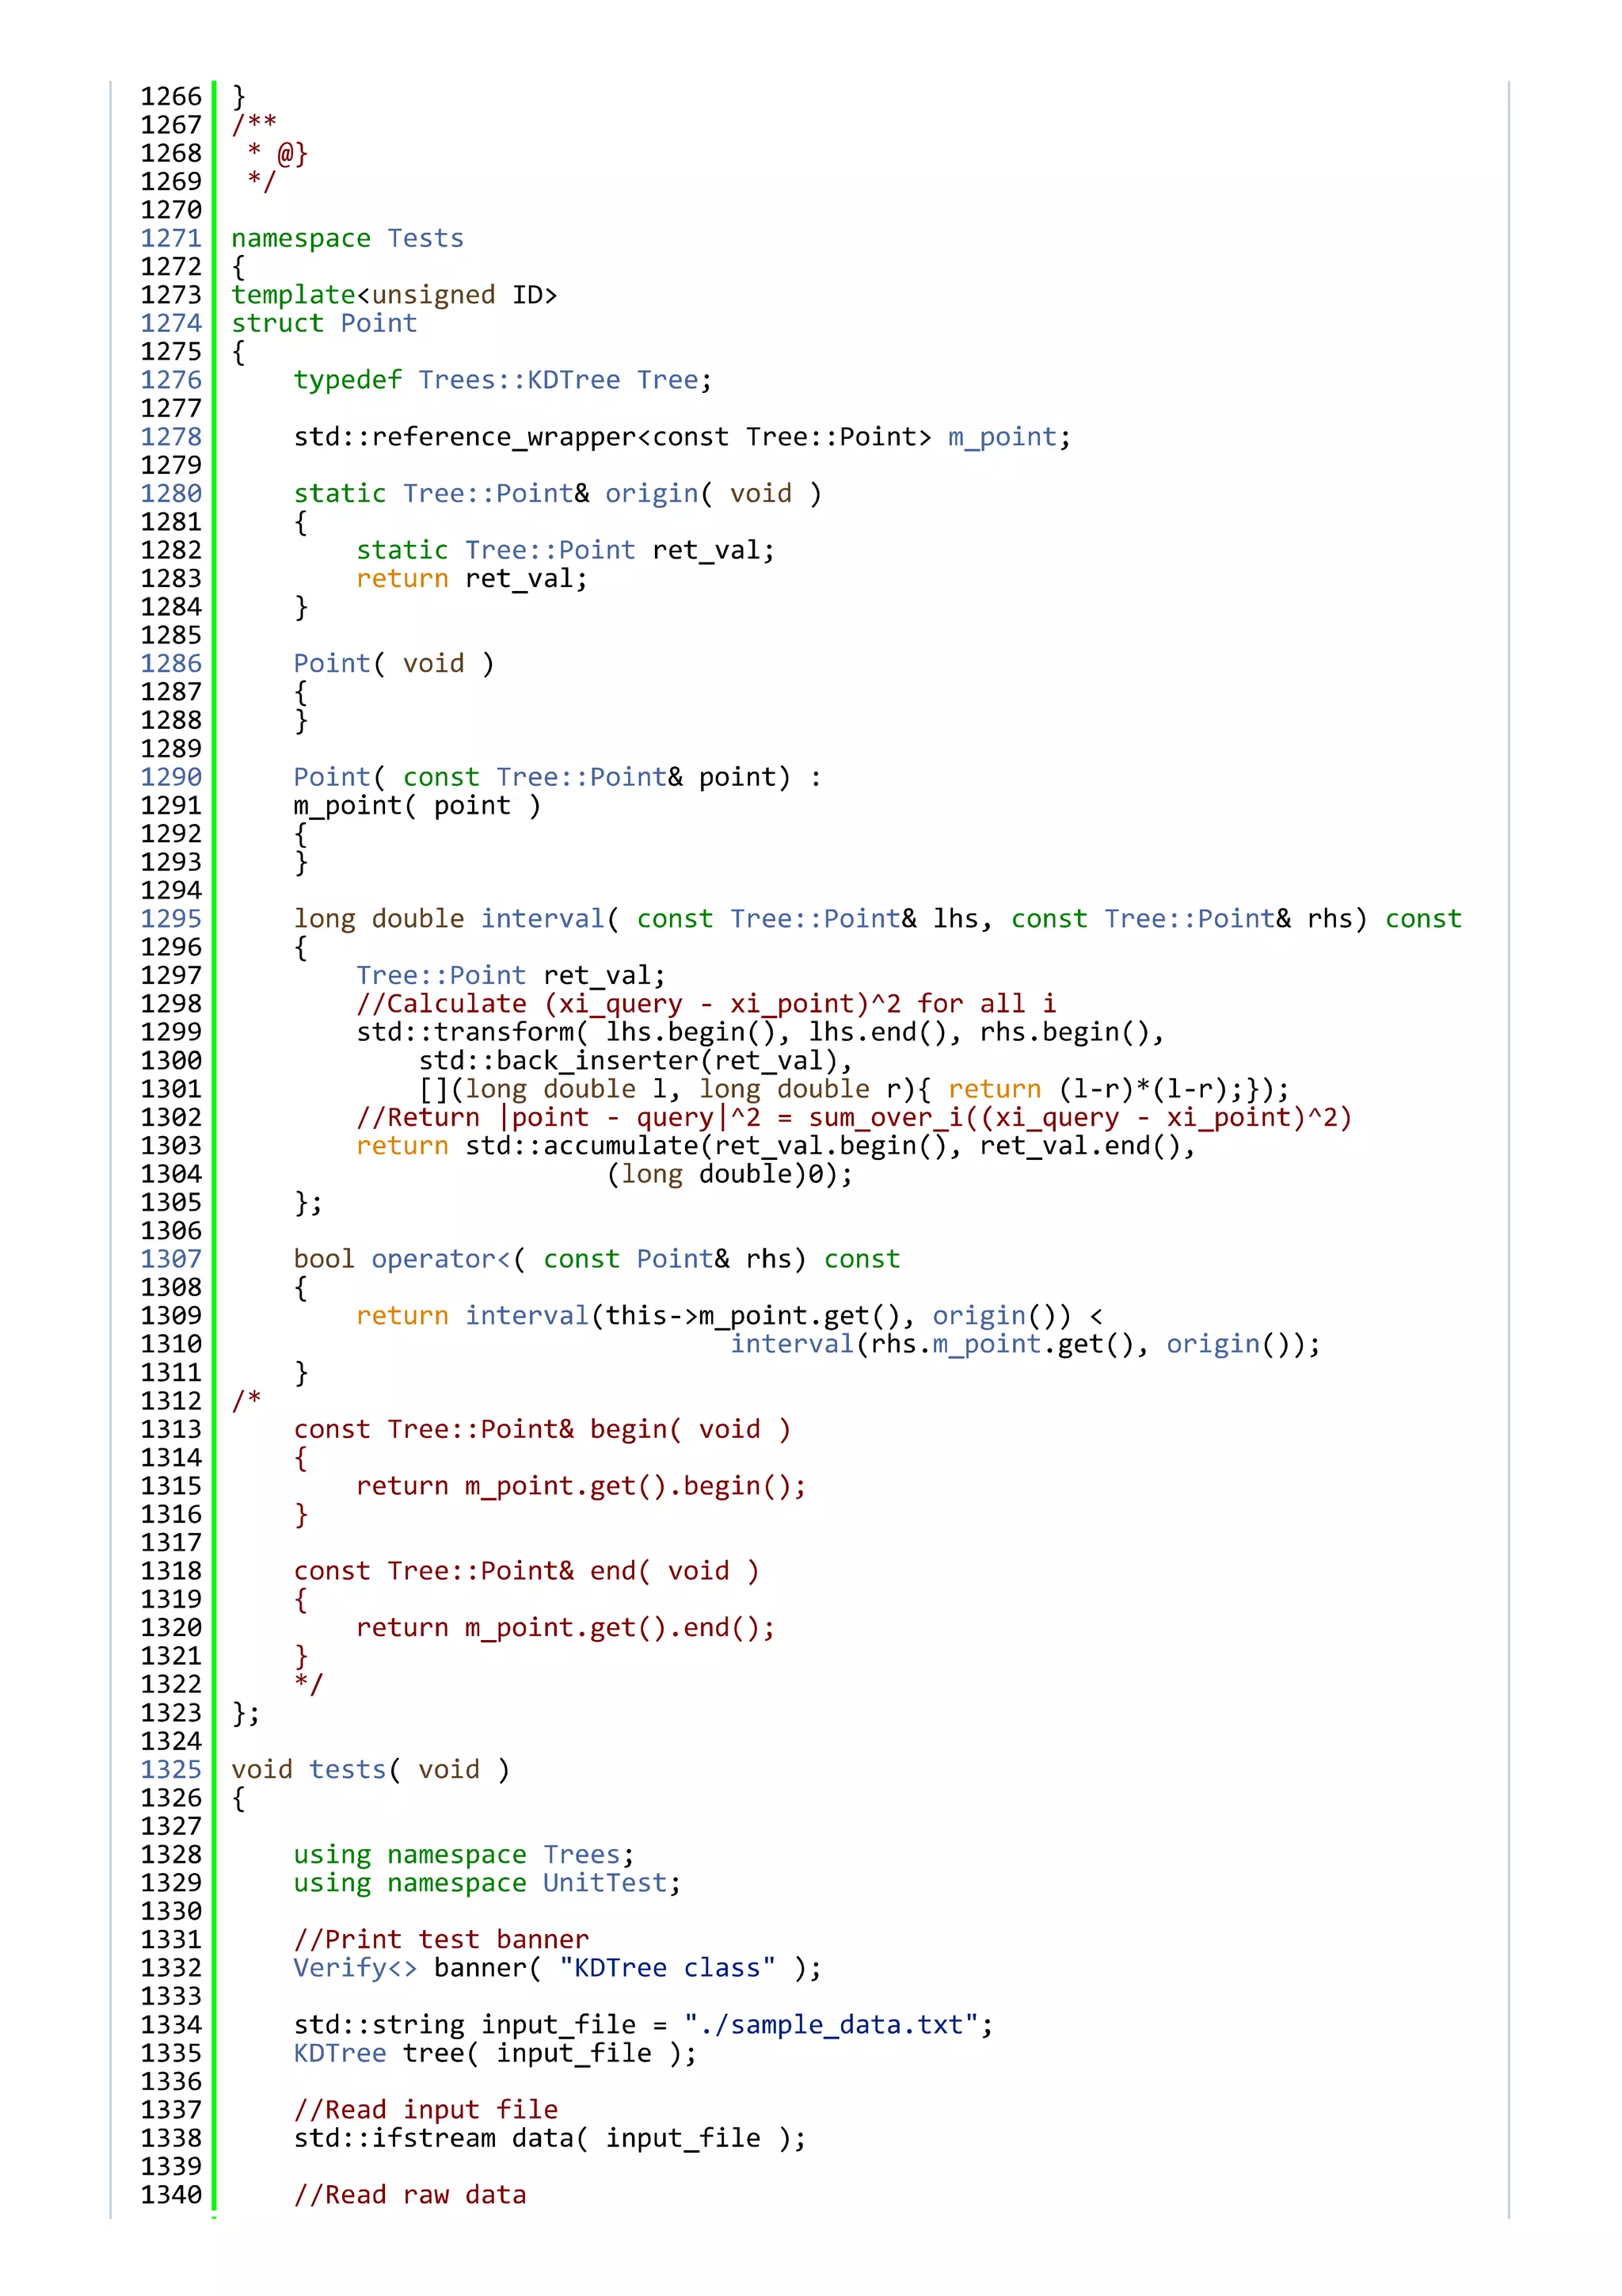Open line number 1295 link

[171, 918]
